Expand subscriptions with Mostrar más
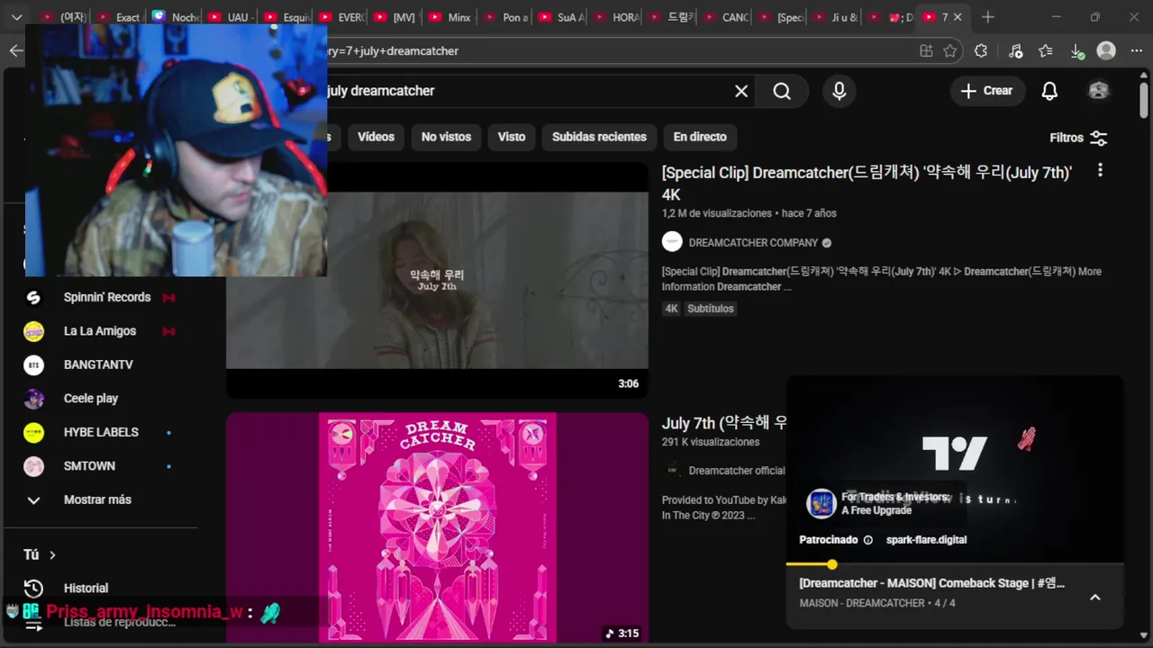This screenshot has height=648, width=1153. [97, 499]
